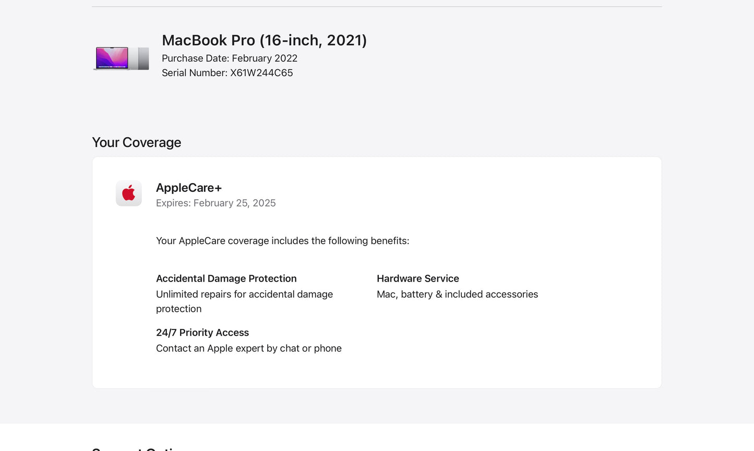Screen dimensions: 754x451
Task: Click the Purchase Date: February 2022 text
Action: (230, 58)
